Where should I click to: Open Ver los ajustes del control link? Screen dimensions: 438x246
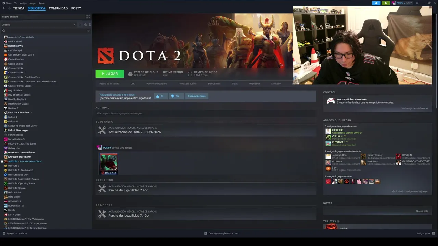[415, 108]
